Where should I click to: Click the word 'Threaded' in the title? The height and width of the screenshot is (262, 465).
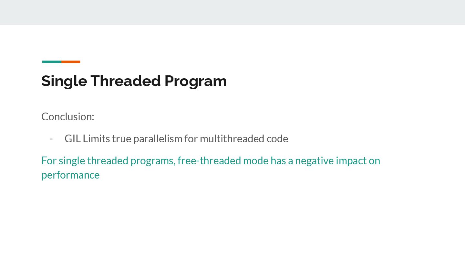pyautogui.click(x=125, y=81)
